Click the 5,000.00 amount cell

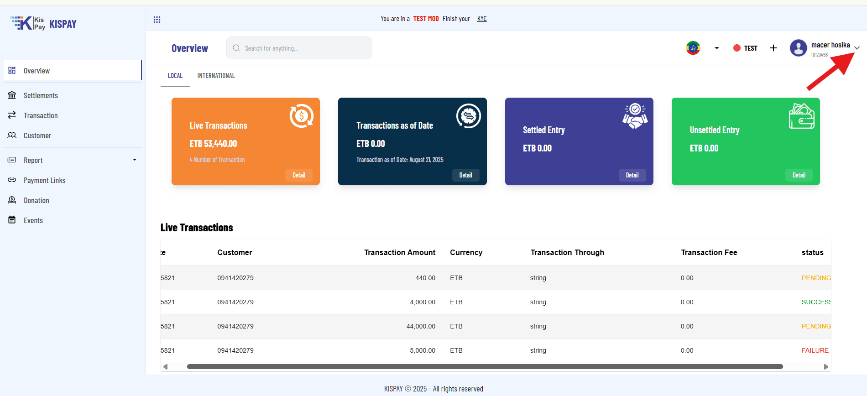click(x=423, y=350)
